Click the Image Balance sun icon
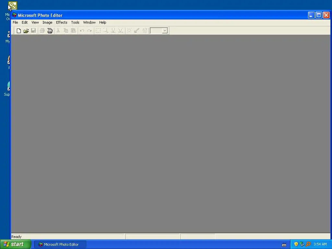 (129, 31)
